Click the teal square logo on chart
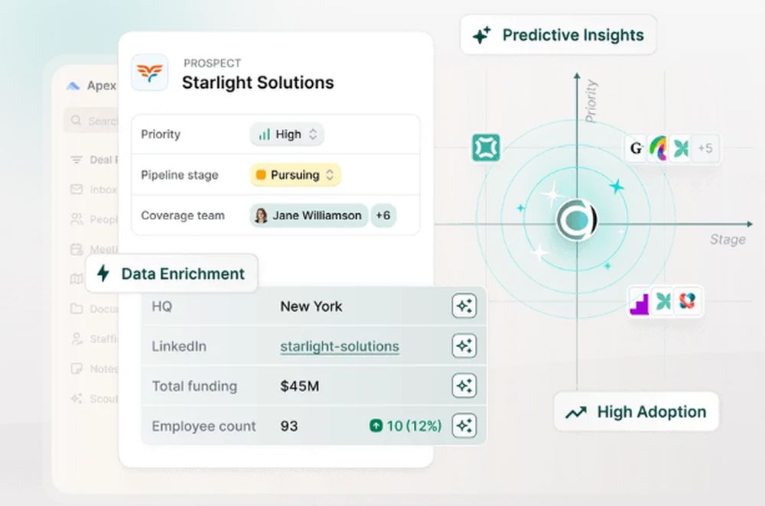765x506 pixels. click(x=486, y=147)
